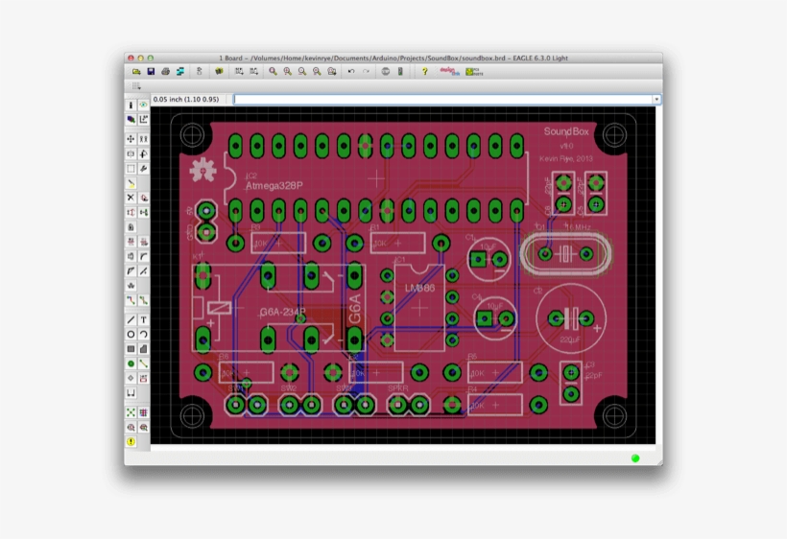Select the Group selection tool
This screenshot has height=539, width=787.
131,169
